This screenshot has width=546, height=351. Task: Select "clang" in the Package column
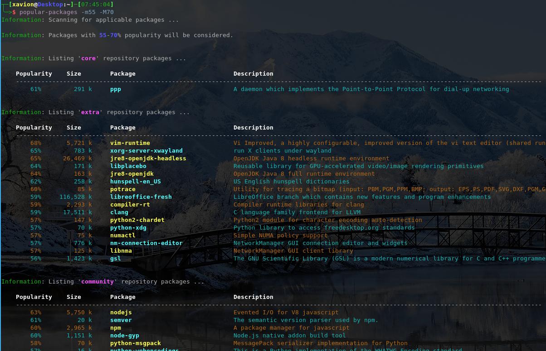(119, 212)
